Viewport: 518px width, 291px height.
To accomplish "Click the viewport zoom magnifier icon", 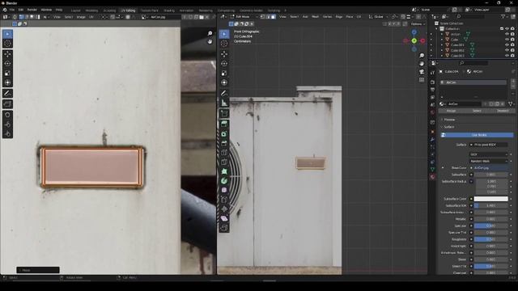I will tap(422, 56).
